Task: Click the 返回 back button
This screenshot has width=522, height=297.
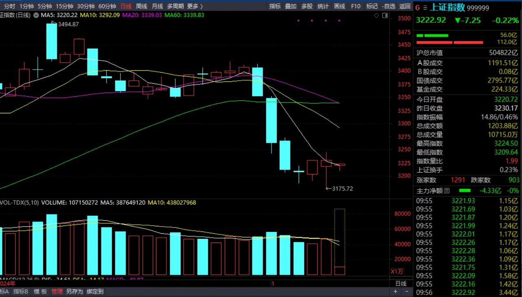Action: (x=405, y=6)
